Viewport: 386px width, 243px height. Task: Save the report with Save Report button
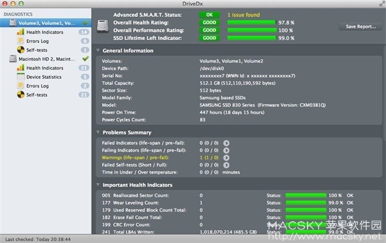tap(360, 26)
